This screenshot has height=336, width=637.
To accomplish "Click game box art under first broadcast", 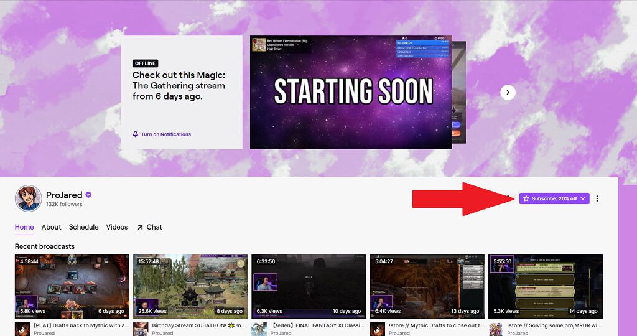I will 22,329.
